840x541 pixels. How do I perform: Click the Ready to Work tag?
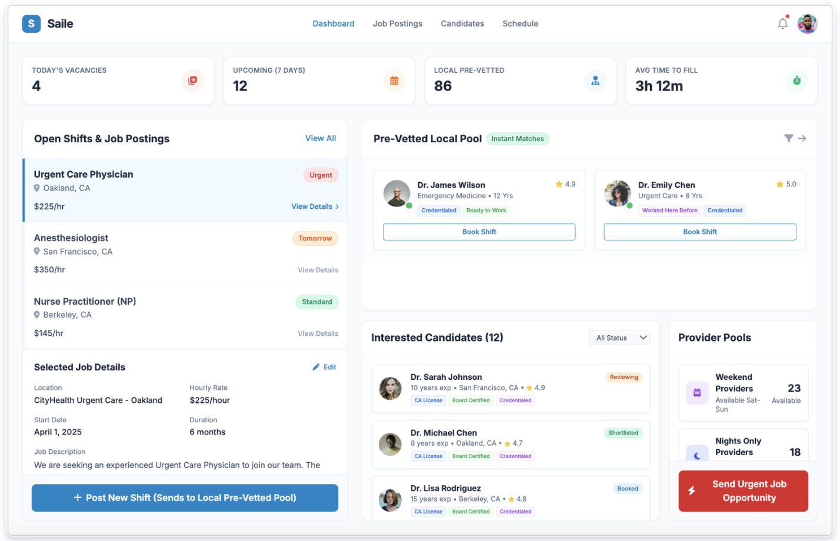coord(486,211)
